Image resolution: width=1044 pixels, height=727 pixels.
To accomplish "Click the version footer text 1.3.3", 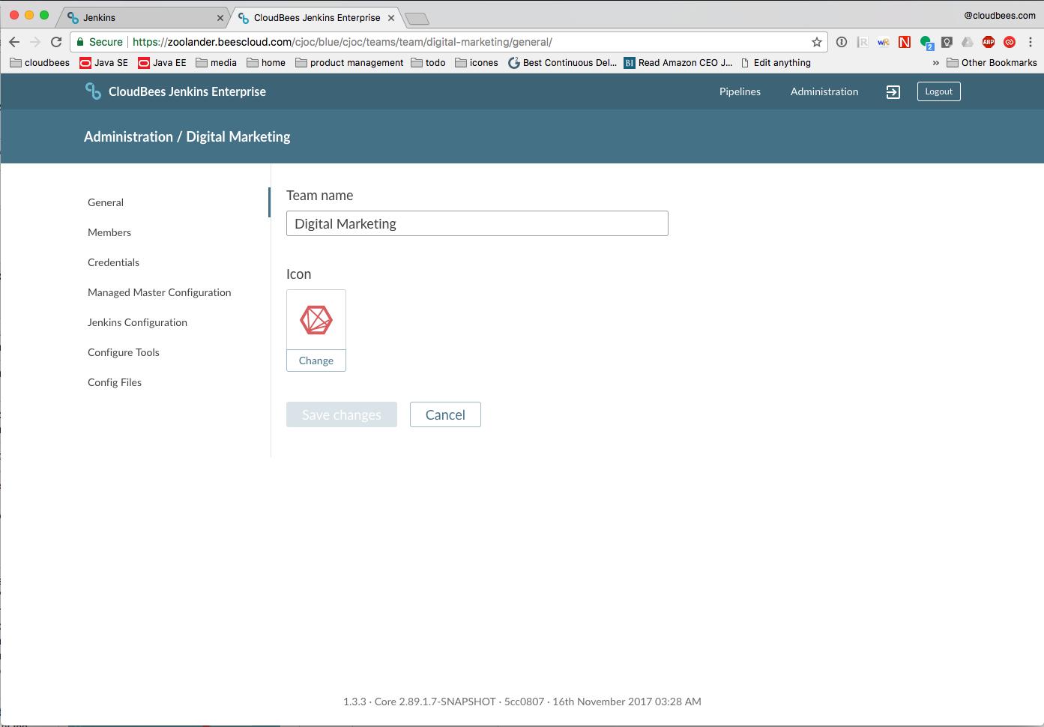I will [x=522, y=702].
